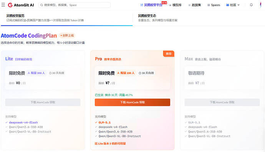Screen dimensions: 265x152
Task: Click the Lite 日常编码体验 title
Action: point(24,59)
